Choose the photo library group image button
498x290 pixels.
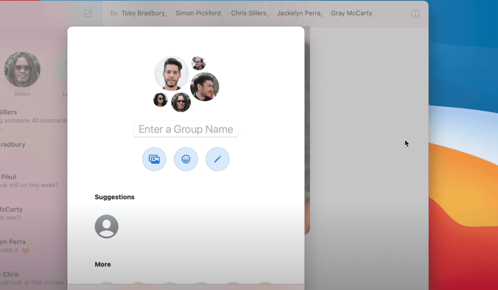pos(154,159)
